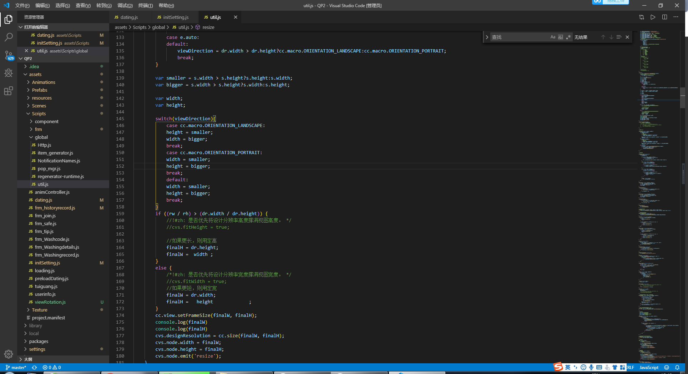Click the Split Editor icon
The height and width of the screenshot is (374, 688).
click(x=664, y=17)
